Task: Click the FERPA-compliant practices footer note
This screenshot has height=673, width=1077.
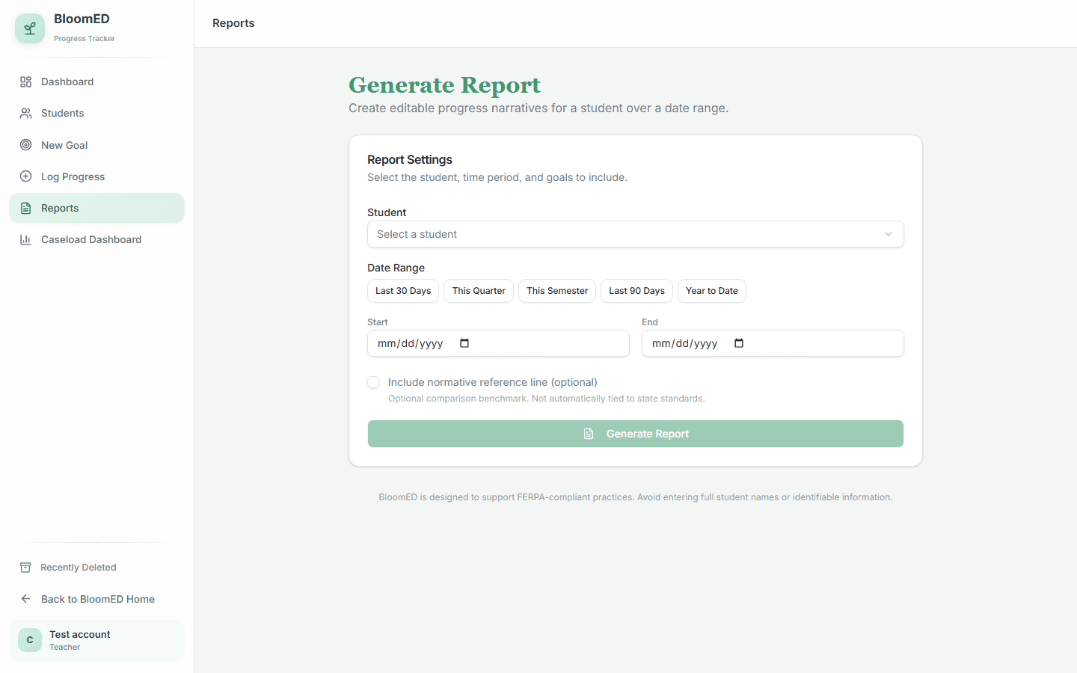Action: [636, 497]
